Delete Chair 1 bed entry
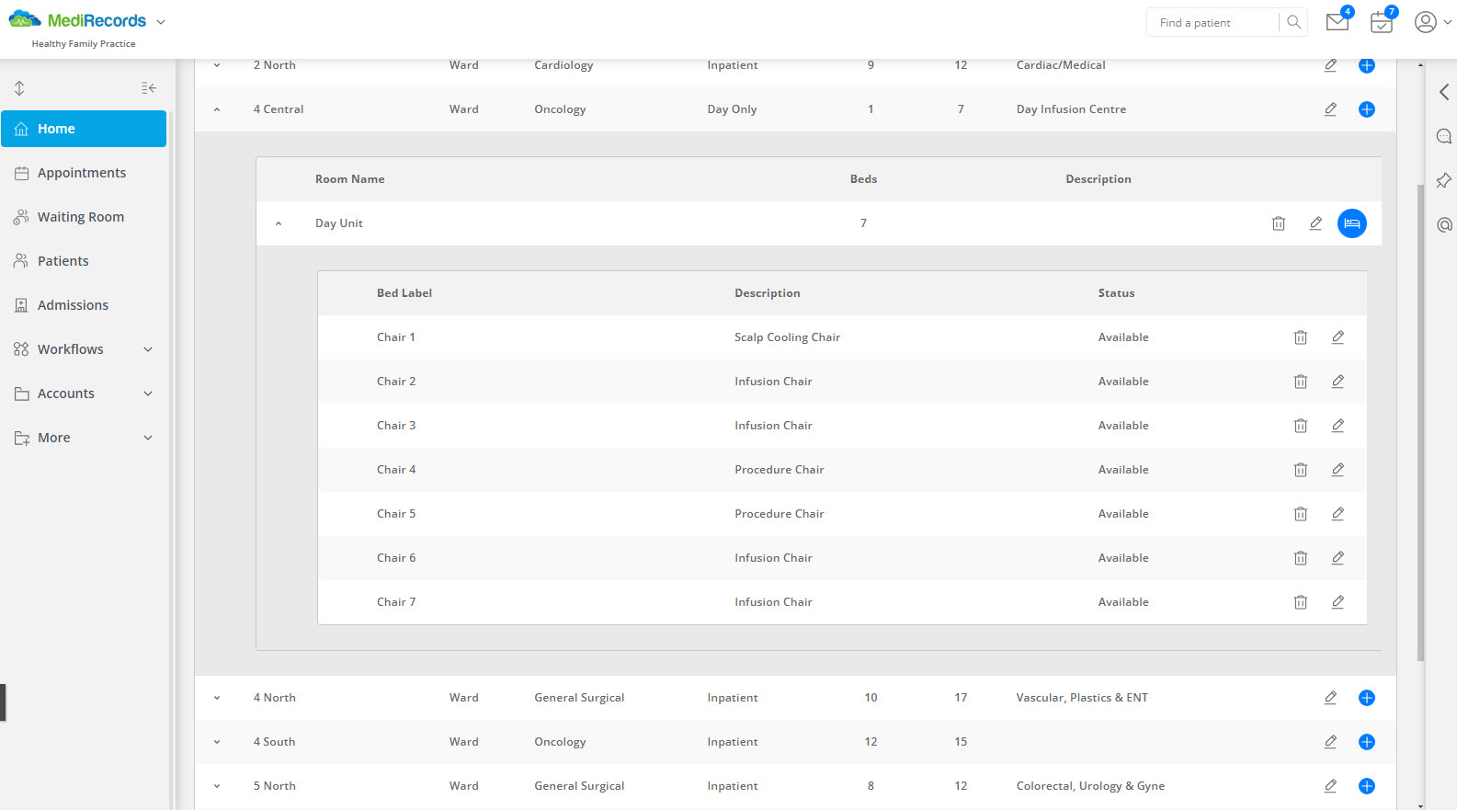Viewport: 1457px width, 810px height. (x=1300, y=337)
